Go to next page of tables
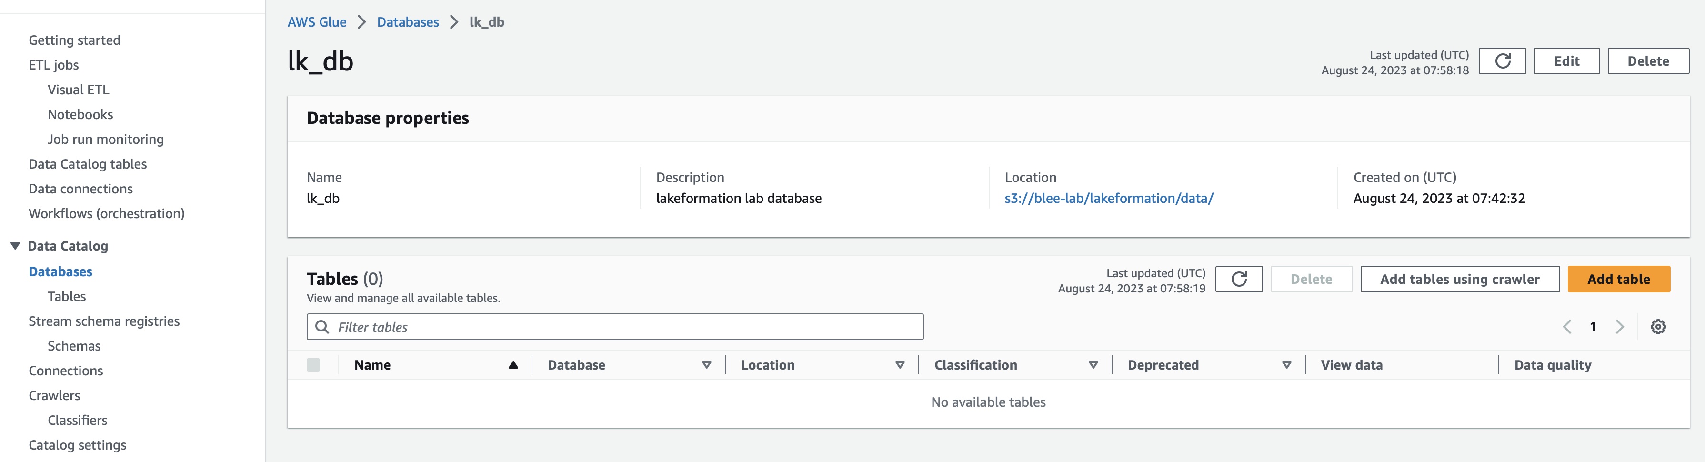This screenshot has height=462, width=1705. click(1619, 327)
